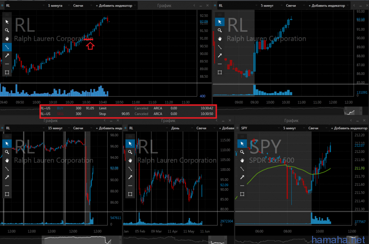Add an indicator to the RL 15-minute chart
The image size is (369, 244).
(109, 128)
